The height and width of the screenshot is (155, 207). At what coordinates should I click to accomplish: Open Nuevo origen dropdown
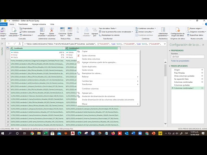(195, 28)
